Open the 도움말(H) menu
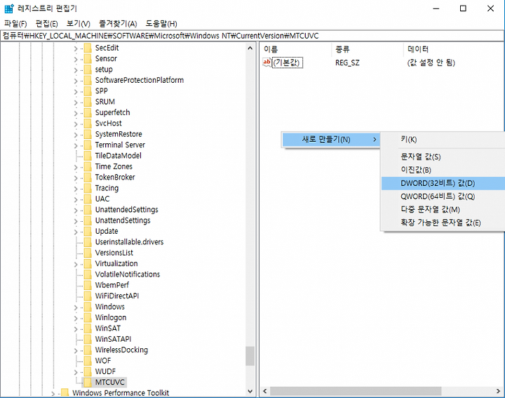The image size is (505, 398). 161,24
